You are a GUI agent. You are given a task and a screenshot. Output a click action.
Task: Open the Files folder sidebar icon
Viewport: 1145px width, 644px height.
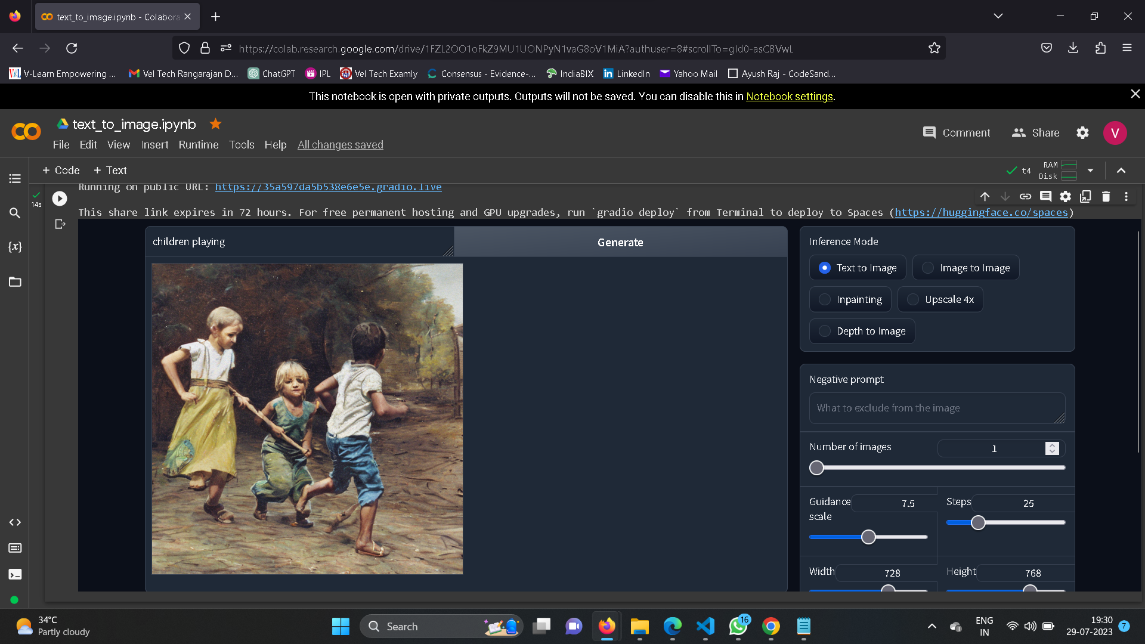15,282
